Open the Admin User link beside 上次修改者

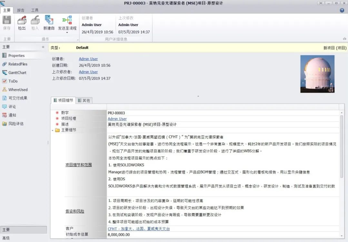(x=88, y=72)
